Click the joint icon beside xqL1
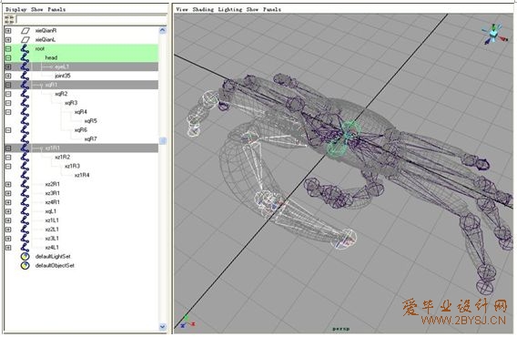 click(25, 211)
